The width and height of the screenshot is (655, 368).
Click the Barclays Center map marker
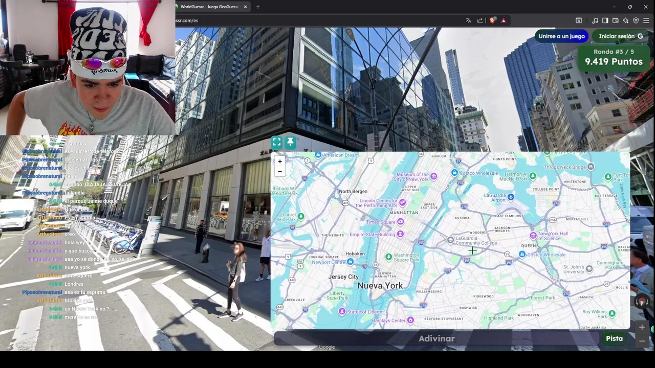pyautogui.click(x=410, y=320)
